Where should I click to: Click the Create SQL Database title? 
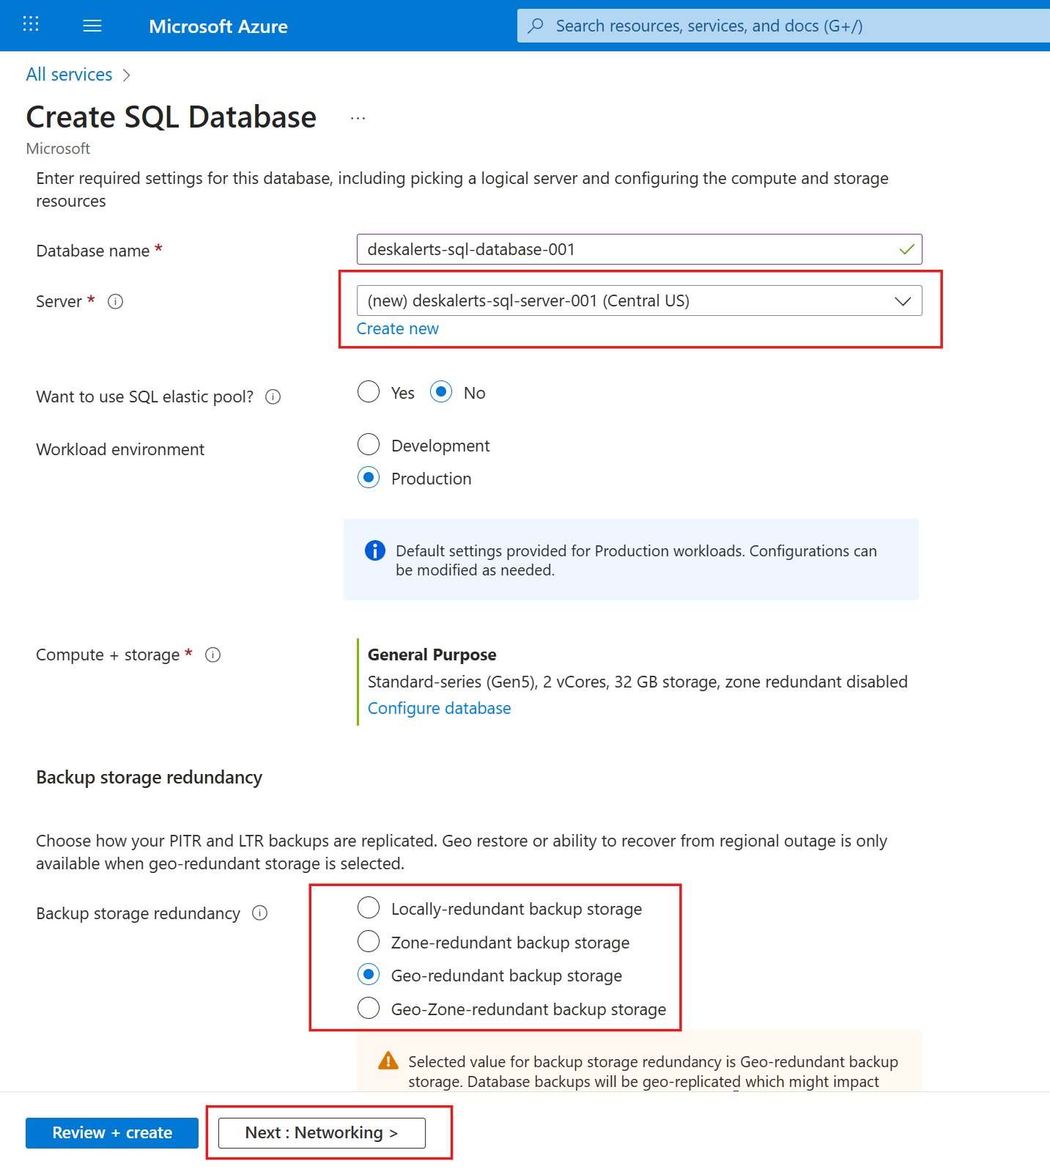click(x=171, y=117)
